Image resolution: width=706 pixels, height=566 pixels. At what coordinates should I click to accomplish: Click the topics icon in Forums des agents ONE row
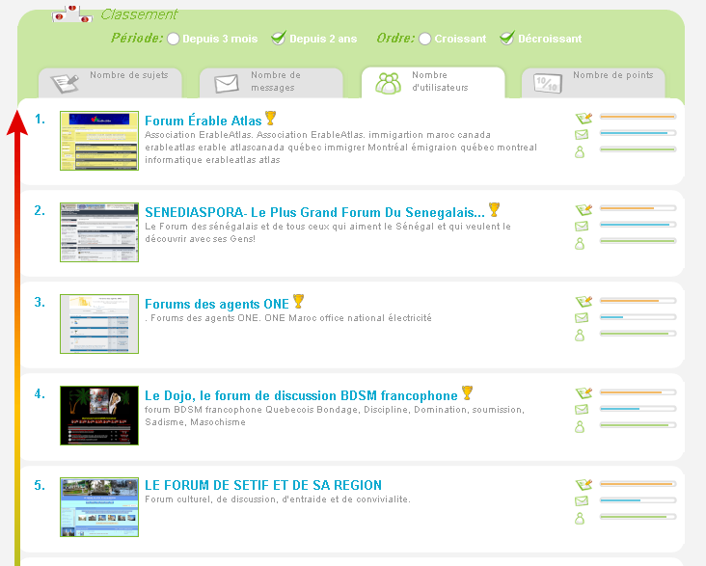pyautogui.click(x=584, y=302)
